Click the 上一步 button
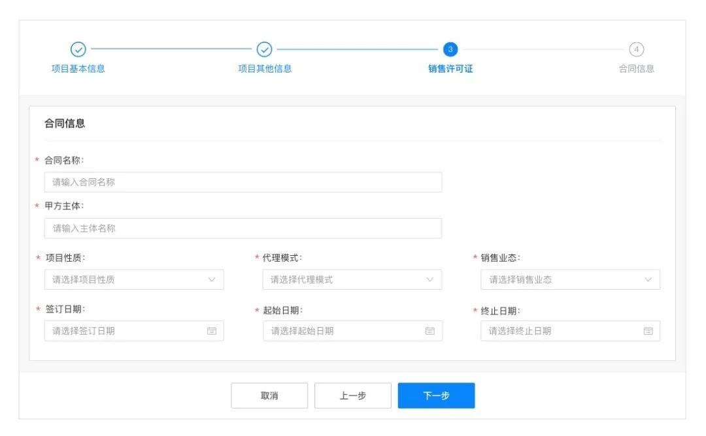Screen dimensions: 706x436 [x=352, y=396]
